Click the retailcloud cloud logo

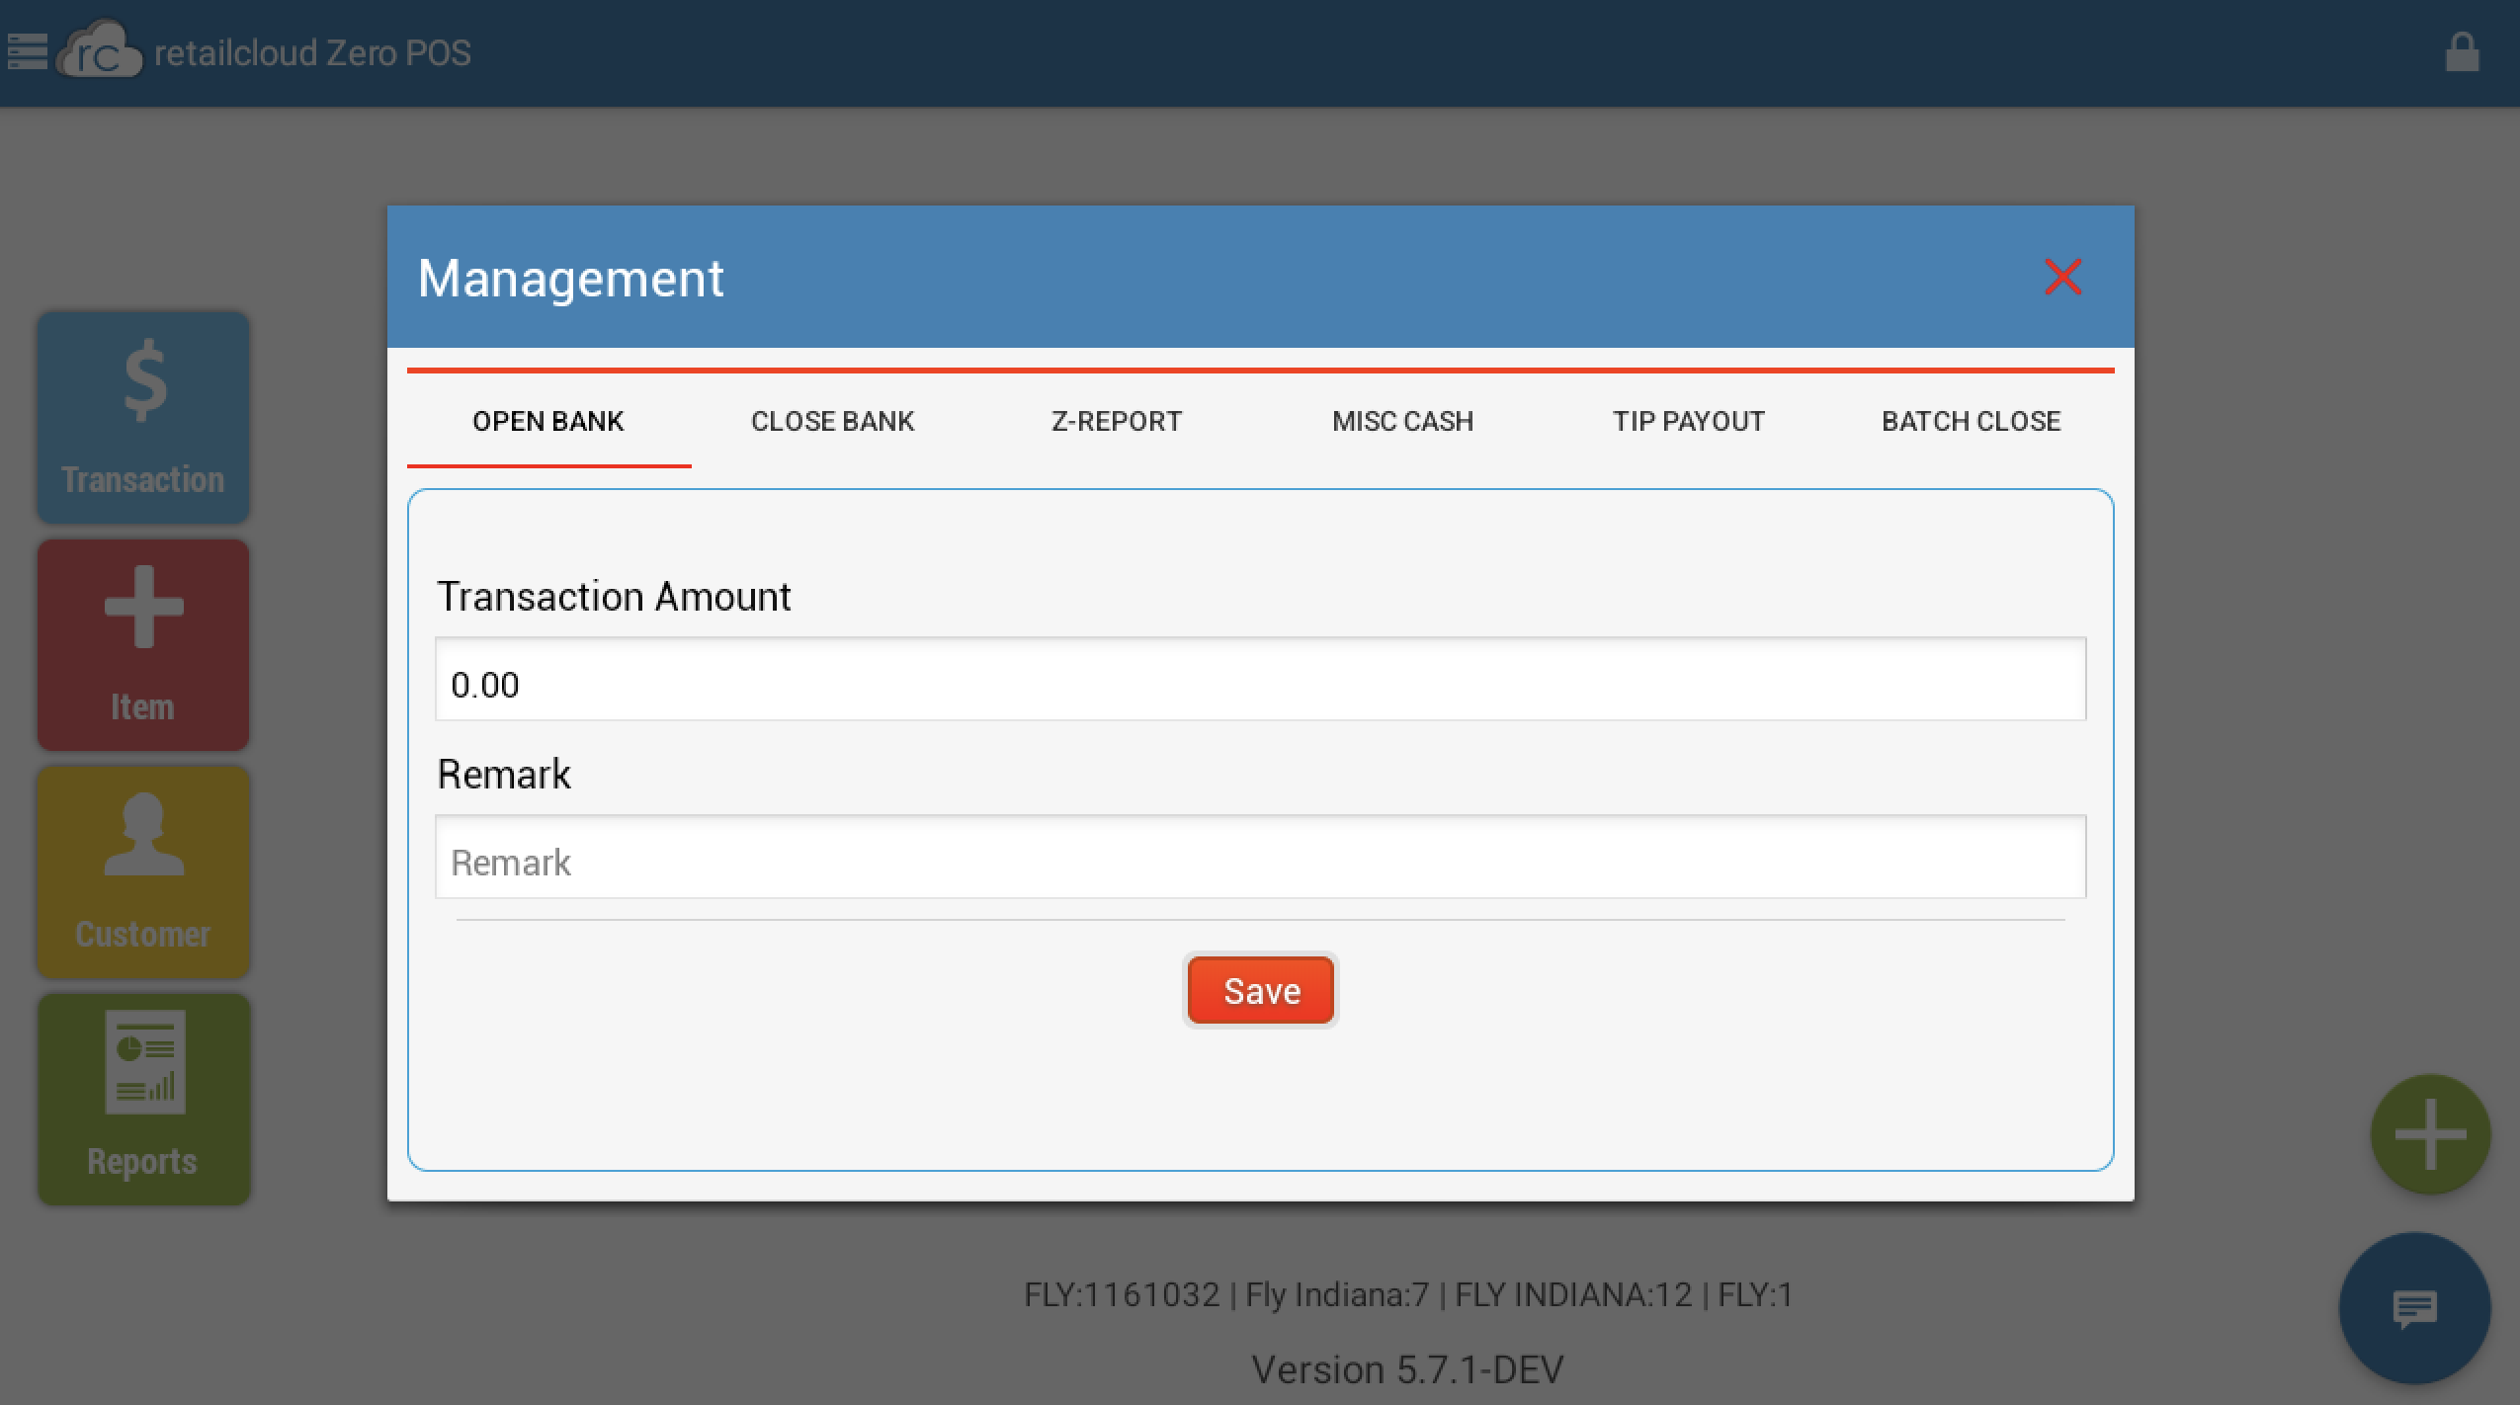100,49
